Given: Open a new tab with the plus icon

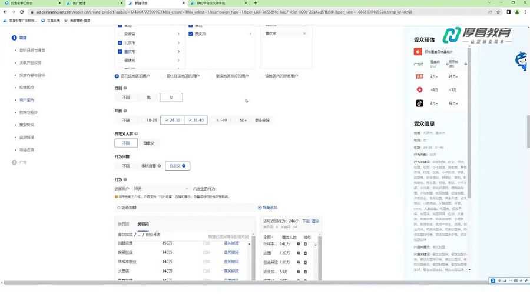Looking at the screenshot, I should click(256, 3).
